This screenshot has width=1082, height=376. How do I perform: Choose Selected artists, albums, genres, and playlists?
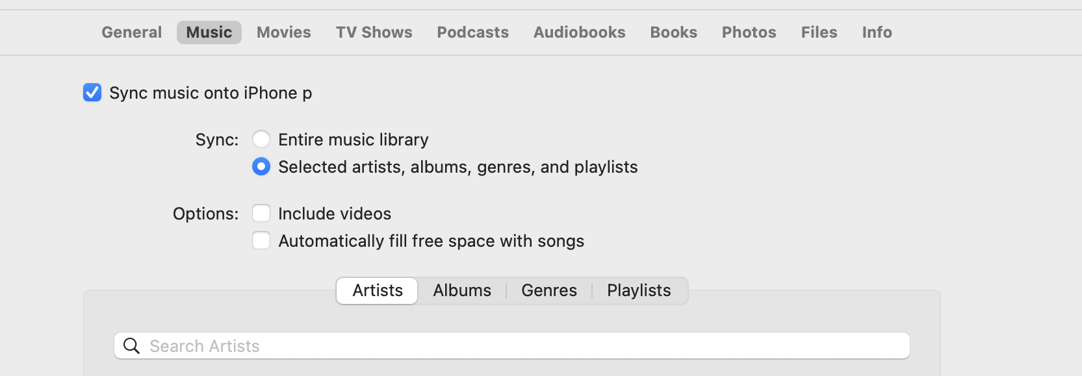261,167
